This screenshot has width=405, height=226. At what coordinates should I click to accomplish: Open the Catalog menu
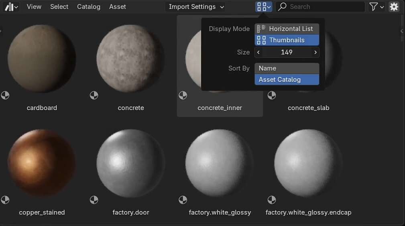(x=89, y=7)
